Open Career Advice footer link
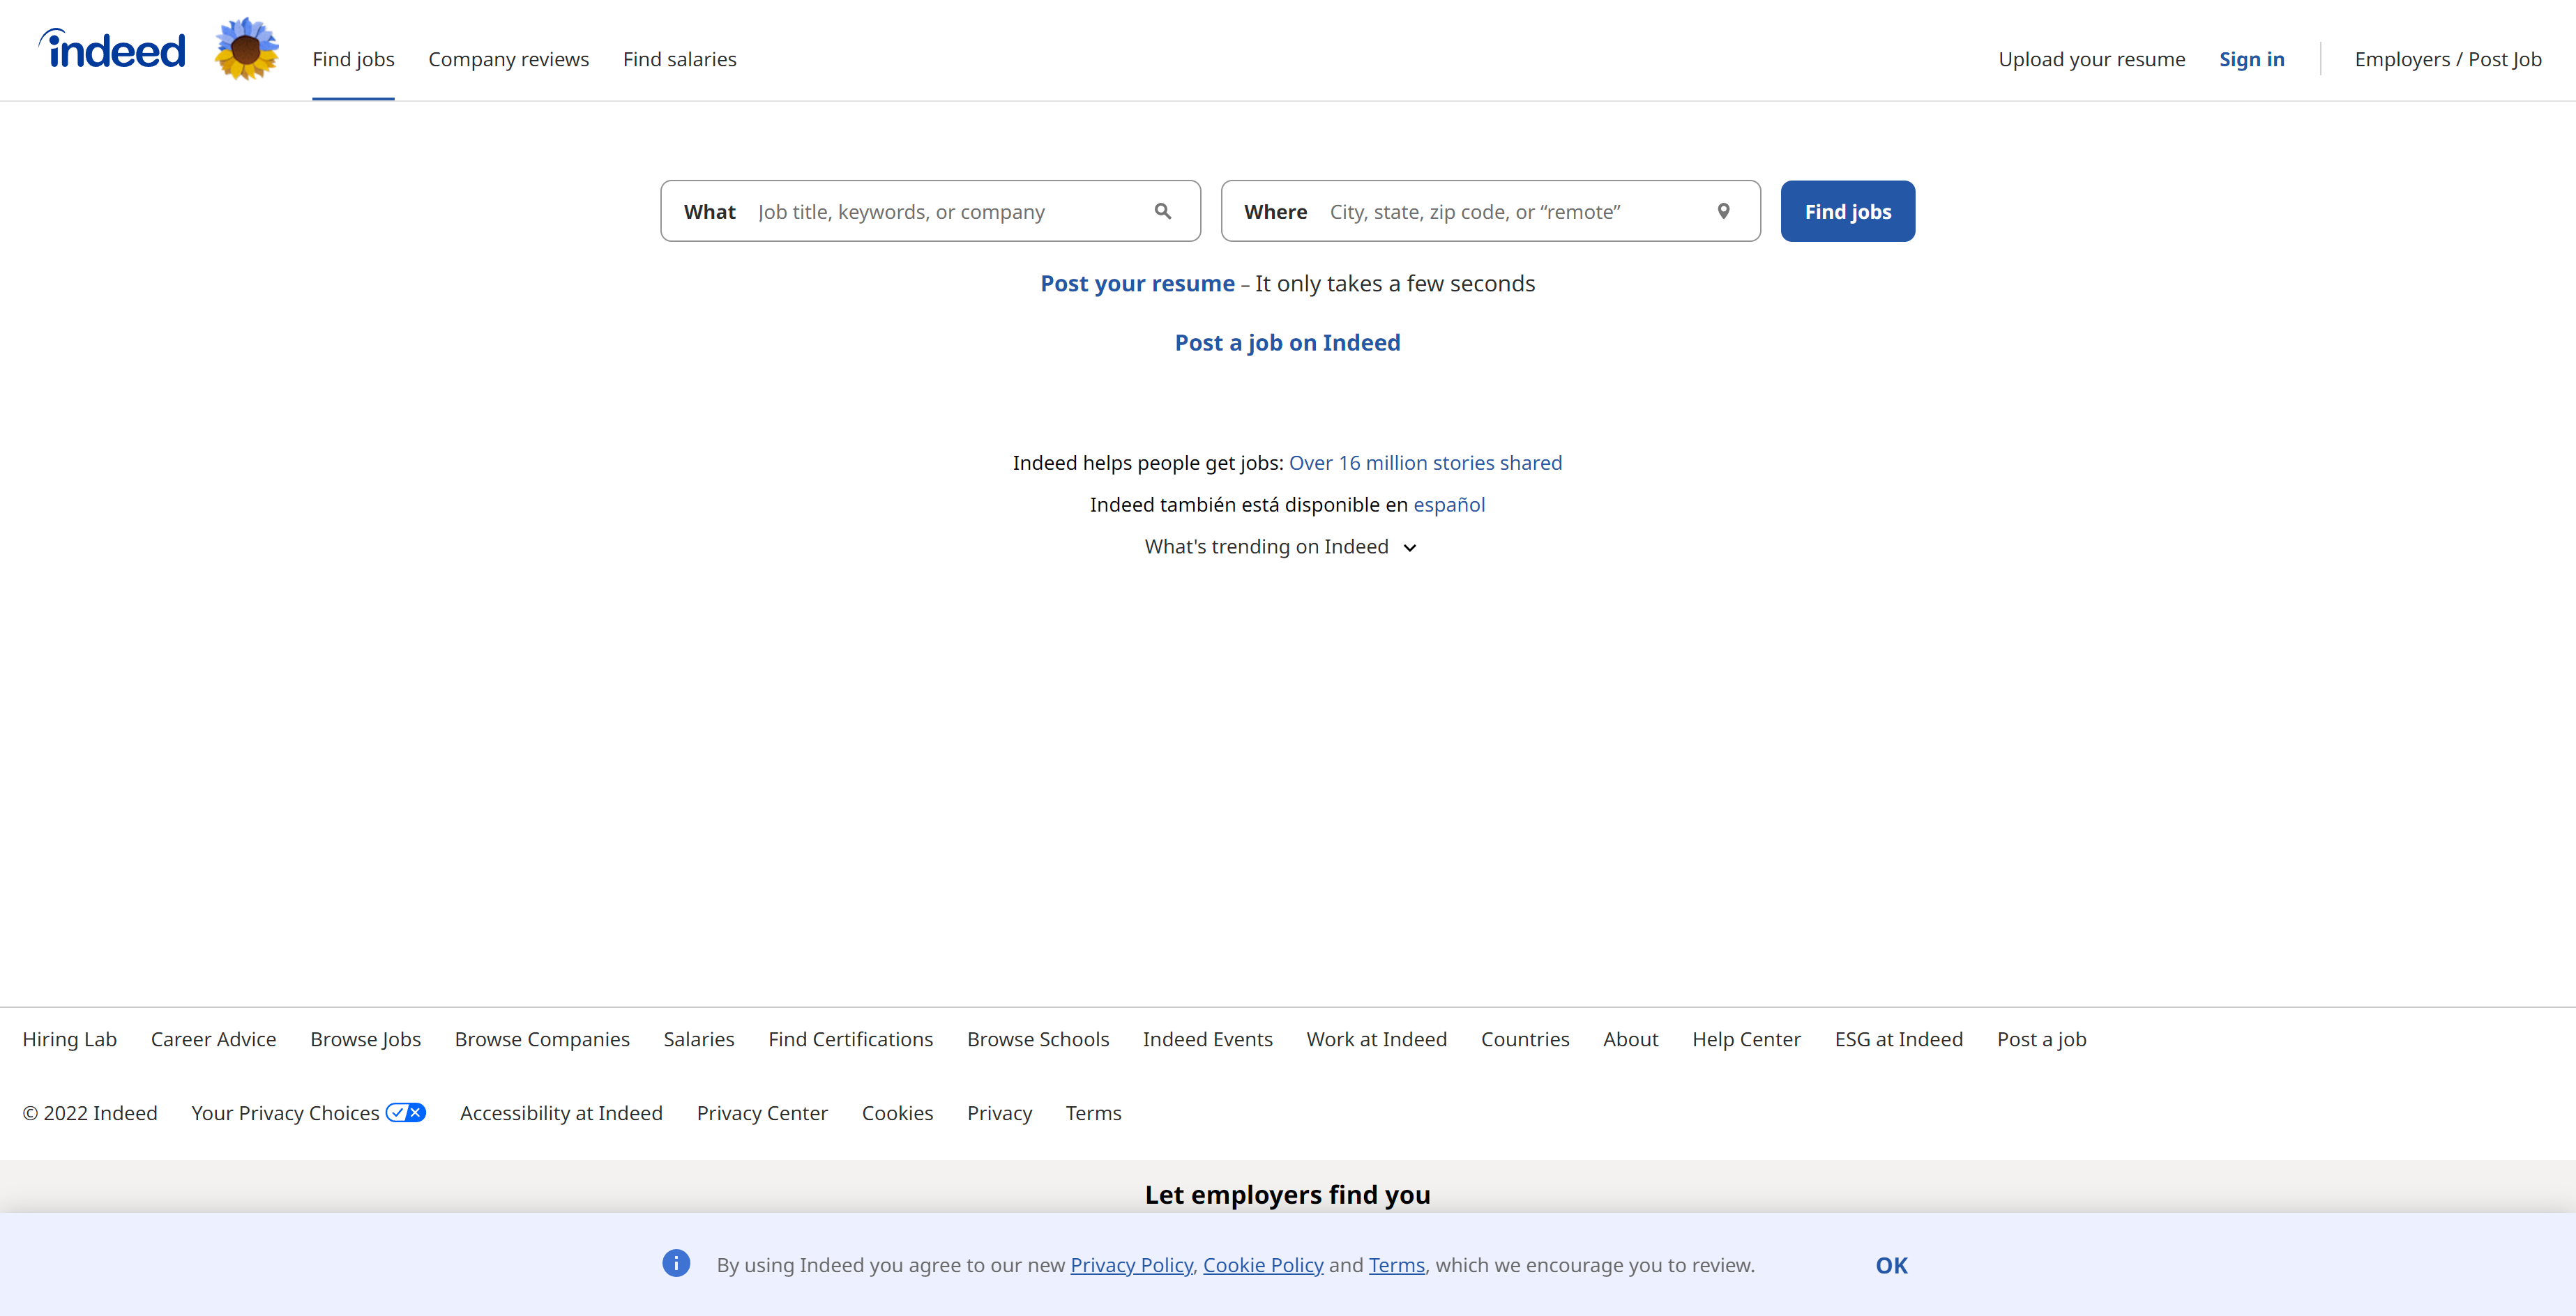 (x=213, y=1039)
